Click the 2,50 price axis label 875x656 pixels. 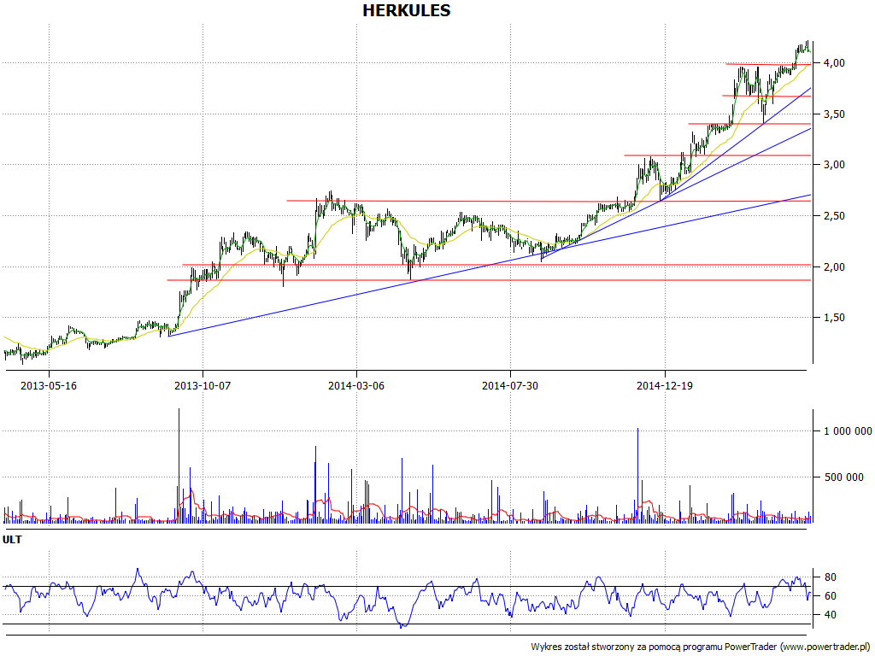click(833, 216)
